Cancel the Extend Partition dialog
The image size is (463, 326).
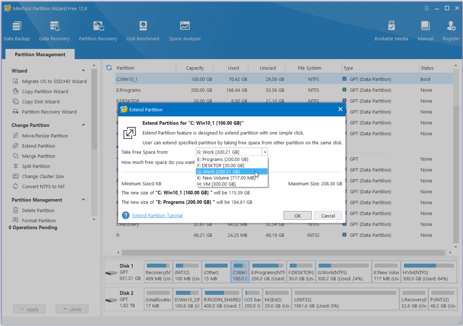(x=328, y=216)
